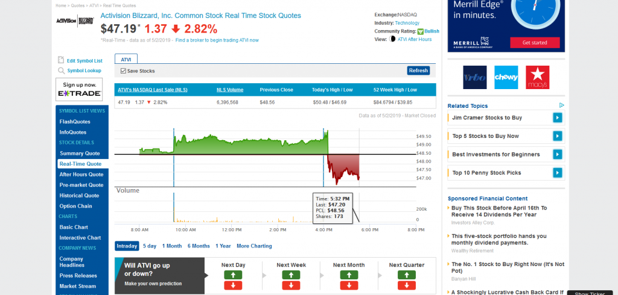Viewport: 618px width, 295px height.
Task: Switch chart to 1 Year
Action: click(223, 246)
